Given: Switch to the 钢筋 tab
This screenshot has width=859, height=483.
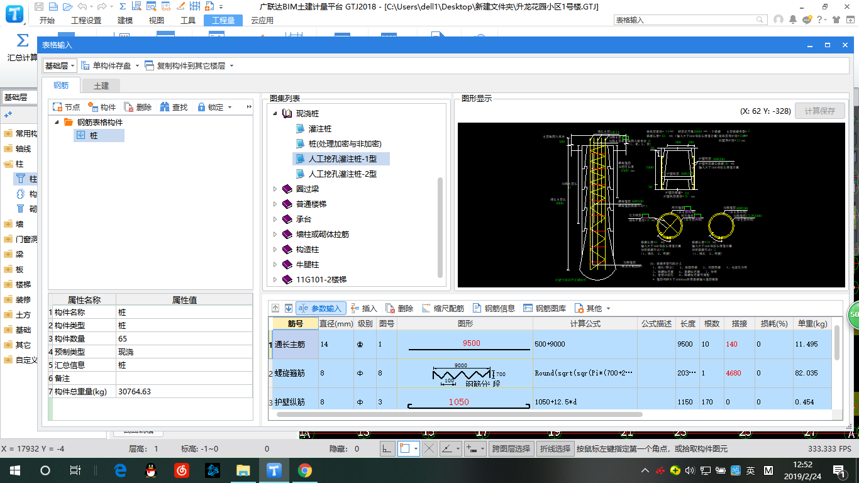Looking at the screenshot, I should (61, 86).
